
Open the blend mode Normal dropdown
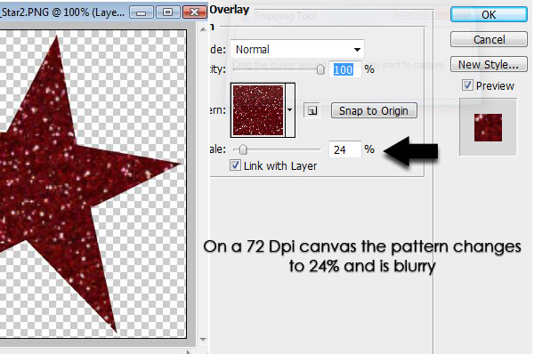click(297, 49)
